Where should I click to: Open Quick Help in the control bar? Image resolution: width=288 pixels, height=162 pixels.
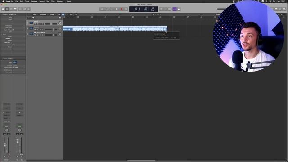(x=11, y=9)
